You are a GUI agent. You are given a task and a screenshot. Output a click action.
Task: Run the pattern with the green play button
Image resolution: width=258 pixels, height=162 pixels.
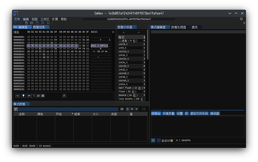(153, 140)
